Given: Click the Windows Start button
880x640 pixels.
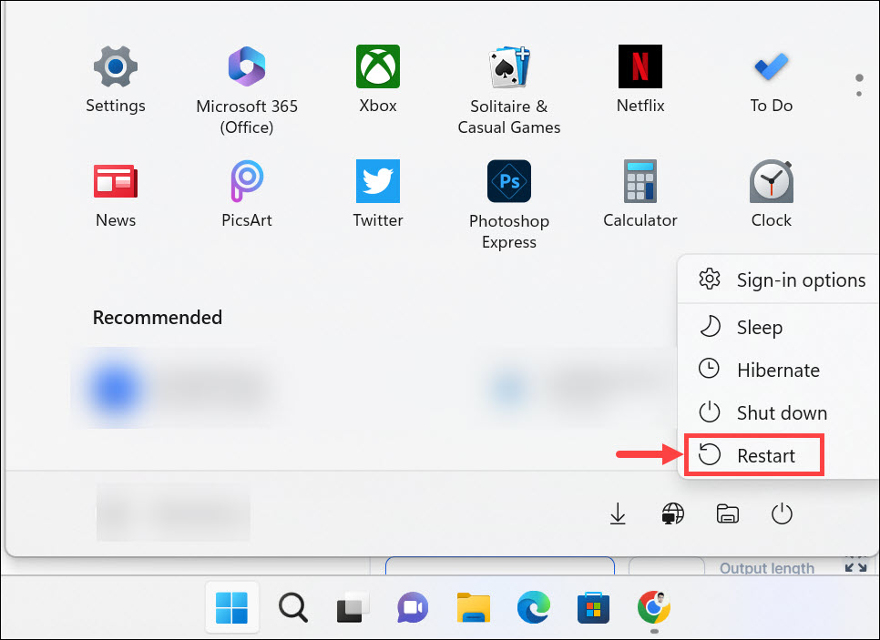Looking at the screenshot, I should 231,607.
